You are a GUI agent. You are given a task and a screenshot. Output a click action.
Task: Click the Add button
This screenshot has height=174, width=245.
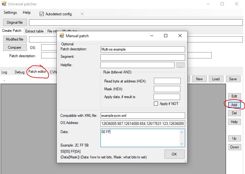pos(234,105)
